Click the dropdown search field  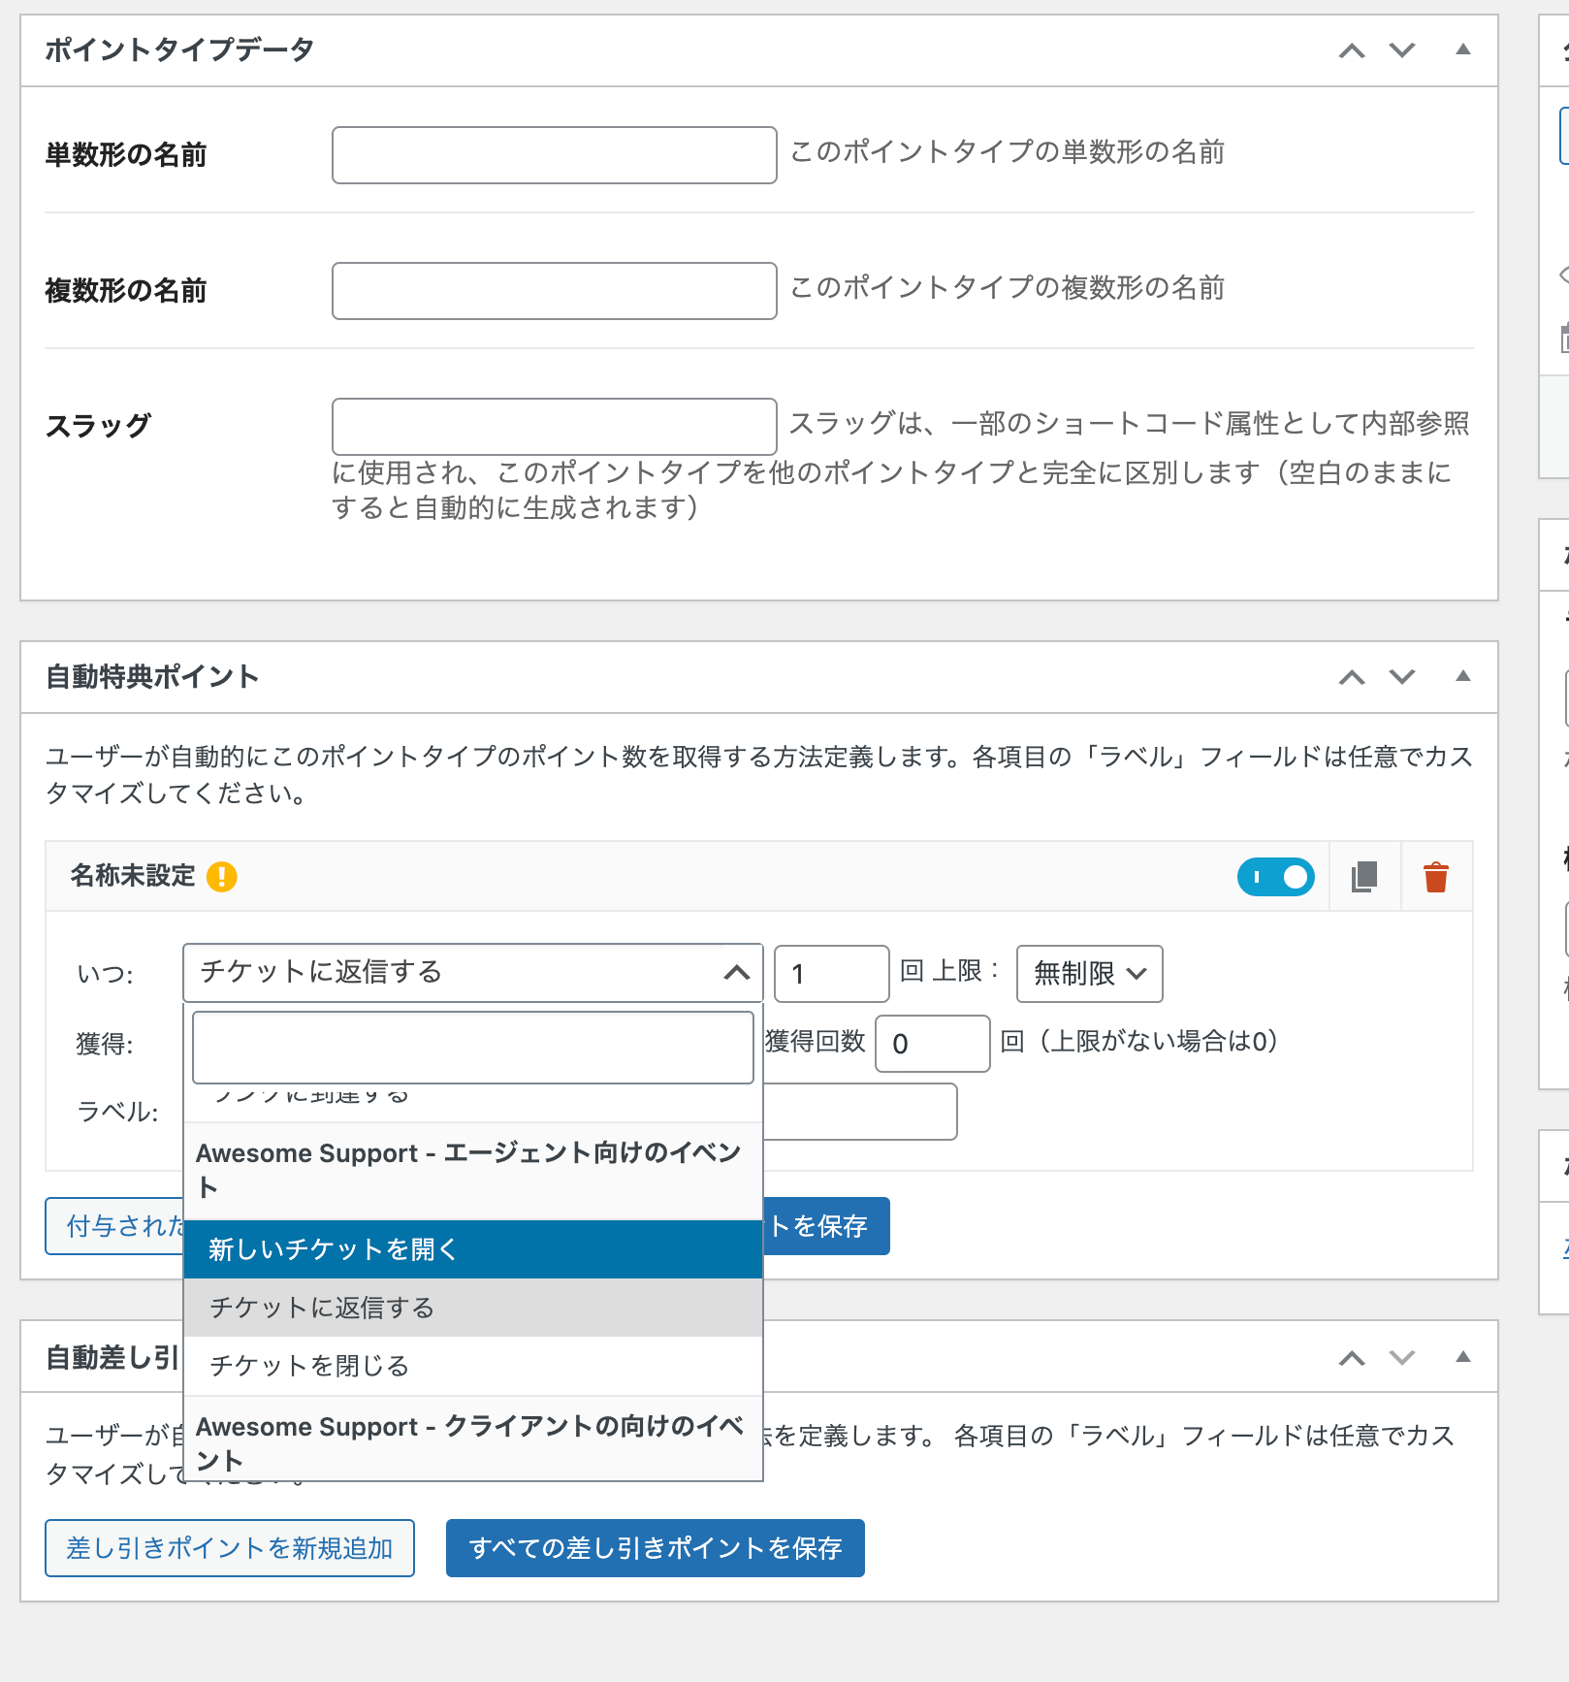click(x=473, y=1048)
